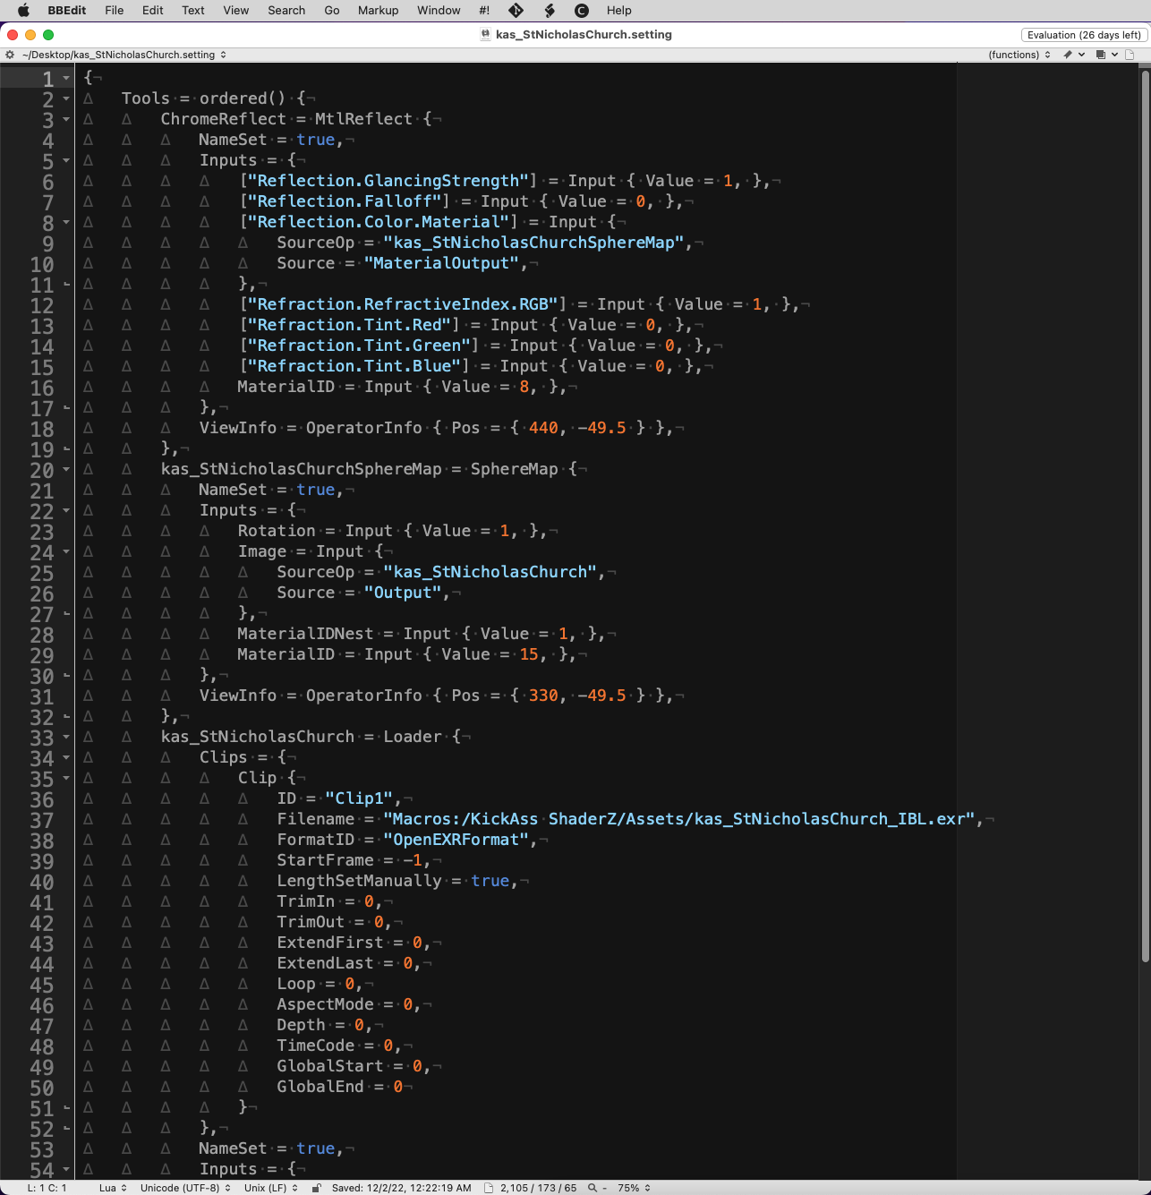Viewport: 1151px width, 1195px height.
Task: Collapse the Inputs fold at line 5
Action: [66, 161]
